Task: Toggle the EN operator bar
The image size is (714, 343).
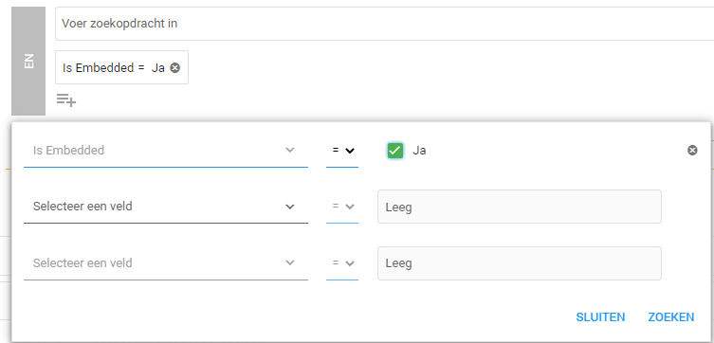Action: [28, 61]
